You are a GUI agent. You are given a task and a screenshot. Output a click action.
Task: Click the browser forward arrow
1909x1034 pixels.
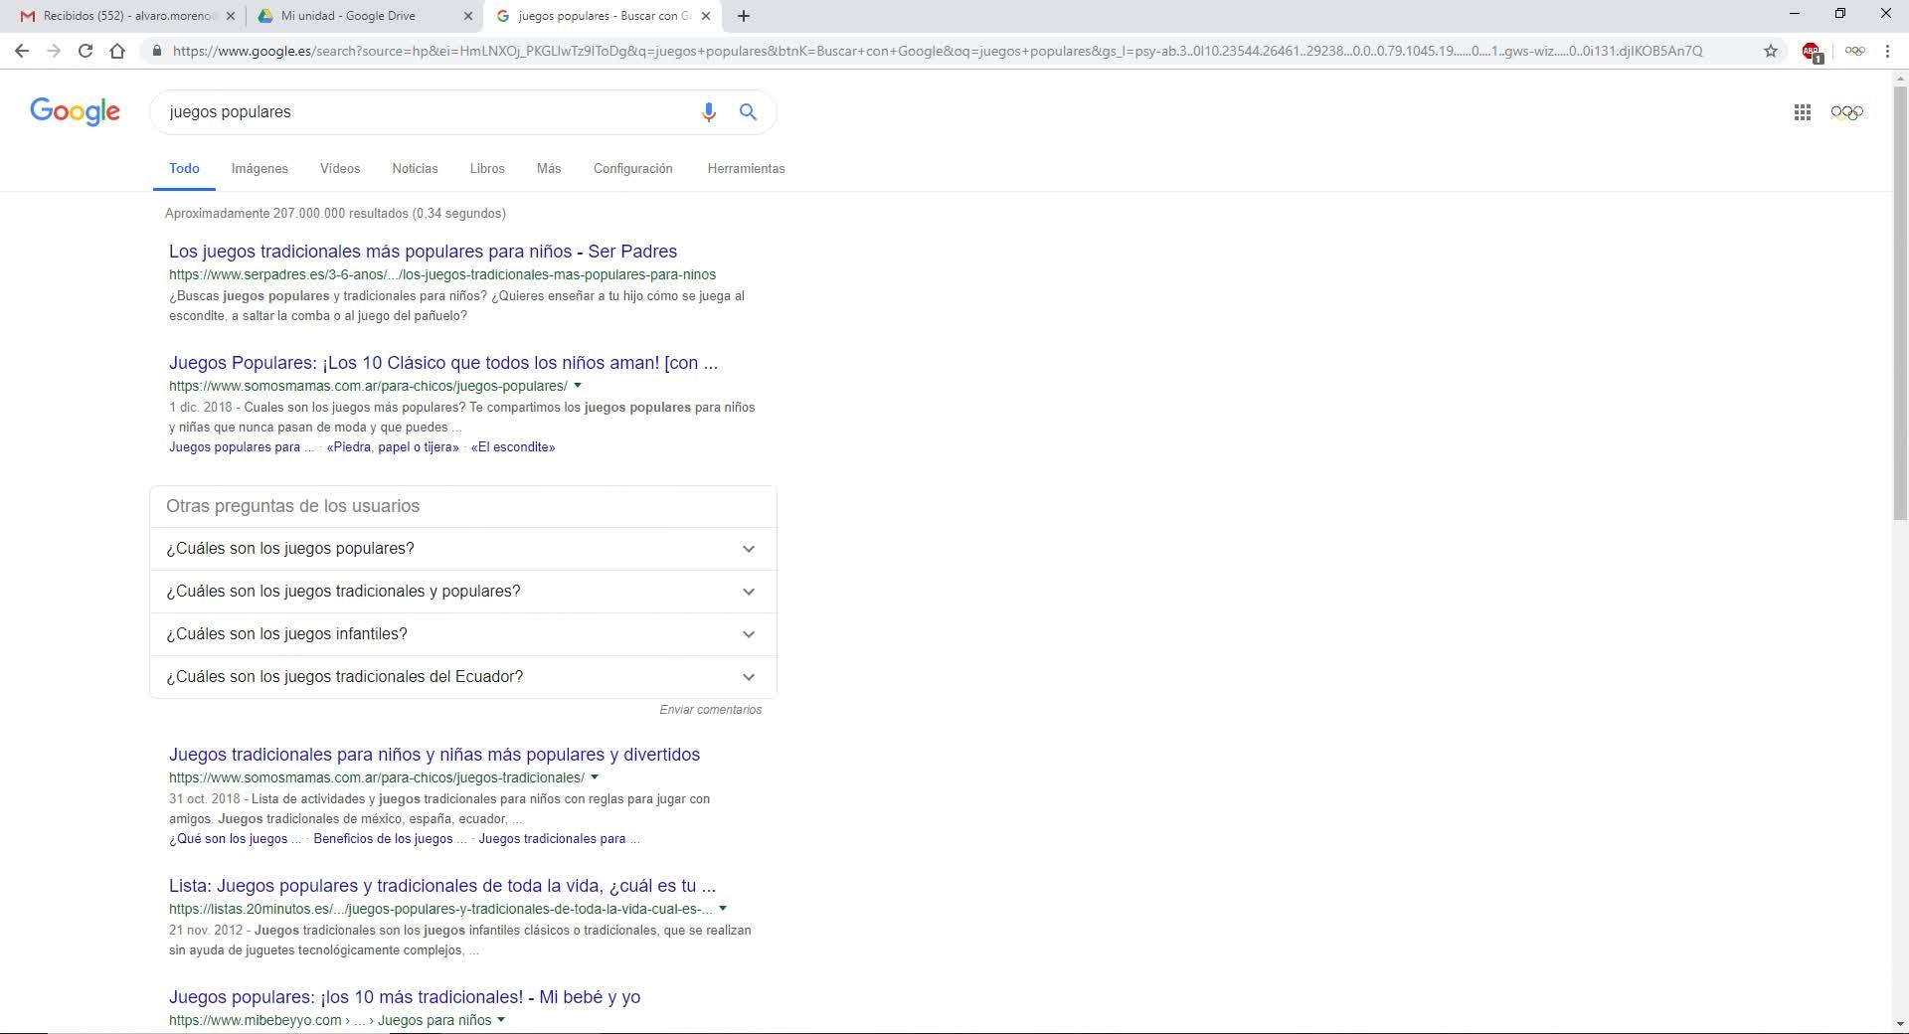tap(54, 51)
